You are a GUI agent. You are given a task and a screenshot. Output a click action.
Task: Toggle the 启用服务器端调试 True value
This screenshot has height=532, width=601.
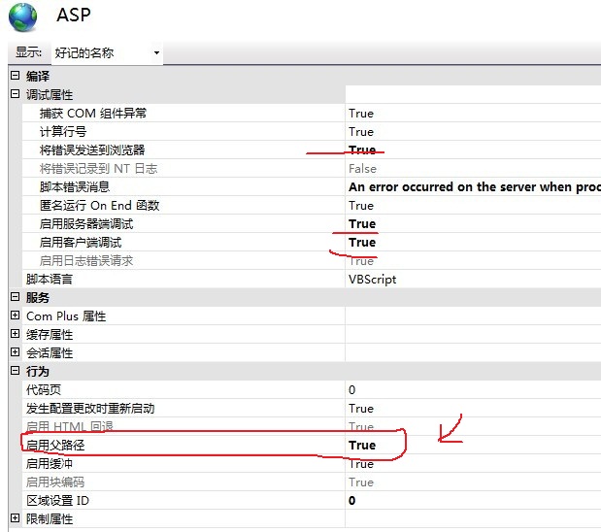click(362, 224)
